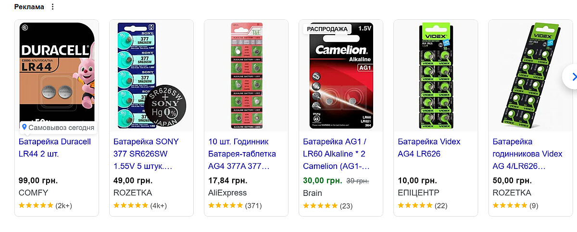
Task: Click the COMFY seller name
Action: tap(33, 193)
